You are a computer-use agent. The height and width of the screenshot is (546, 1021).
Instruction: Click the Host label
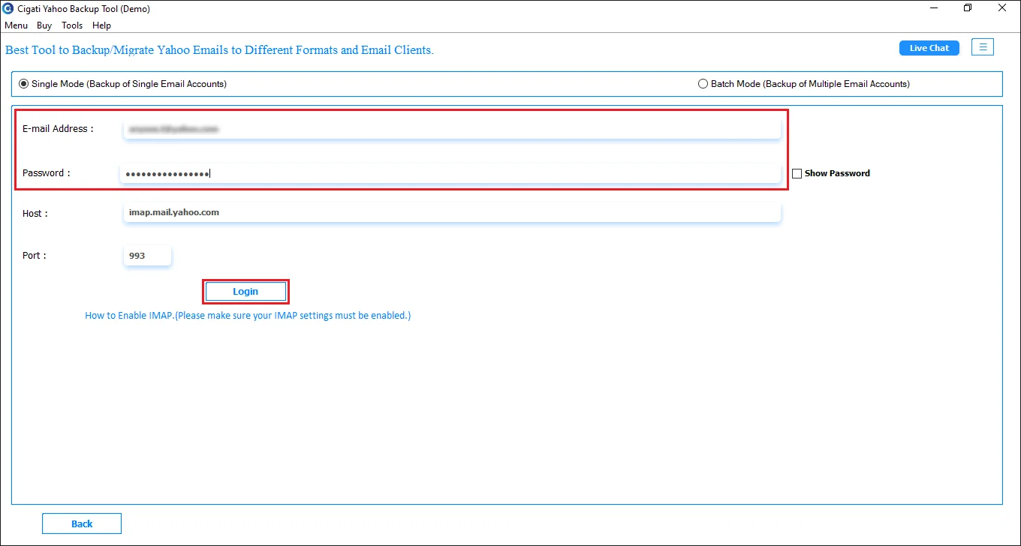coord(35,214)
